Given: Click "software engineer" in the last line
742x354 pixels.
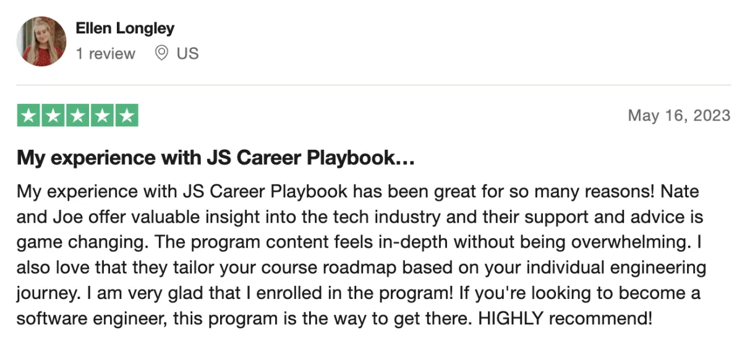Looking at the screenshot, I should (x=91, y=320).
